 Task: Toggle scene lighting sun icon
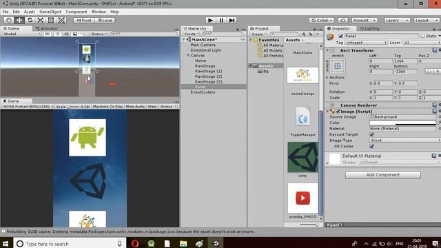pos(58,34)
